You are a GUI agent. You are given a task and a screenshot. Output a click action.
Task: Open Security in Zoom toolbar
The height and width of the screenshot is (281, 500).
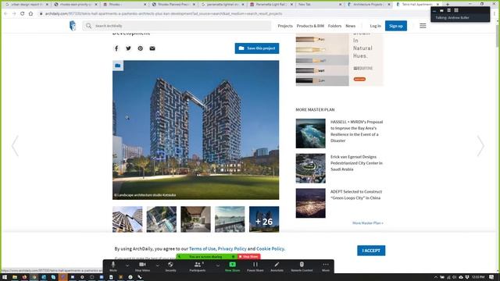coord(170,267)
